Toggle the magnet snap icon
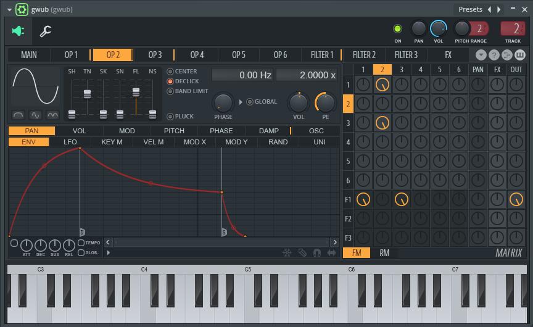The width and height of the screenshot is (533, 327). 317,252
